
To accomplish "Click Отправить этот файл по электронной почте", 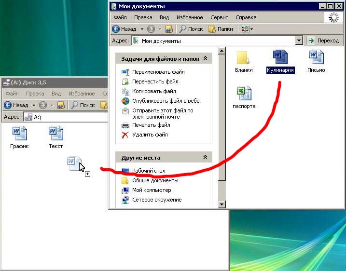I will 163,114.
